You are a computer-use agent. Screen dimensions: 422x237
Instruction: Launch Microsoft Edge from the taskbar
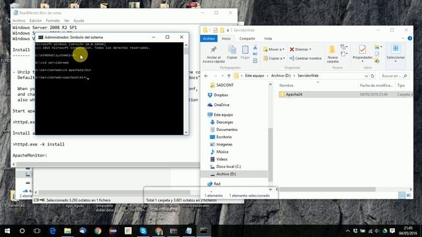[x=53, y=231]
